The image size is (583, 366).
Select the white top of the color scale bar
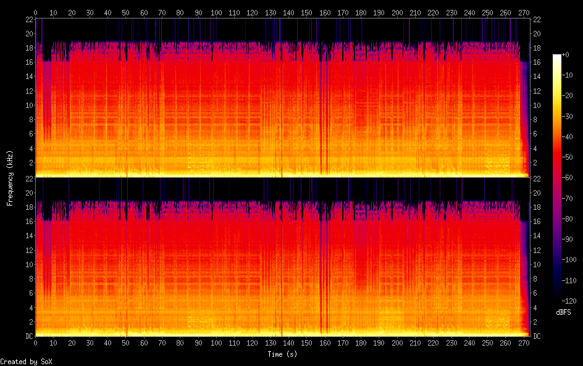558,56
